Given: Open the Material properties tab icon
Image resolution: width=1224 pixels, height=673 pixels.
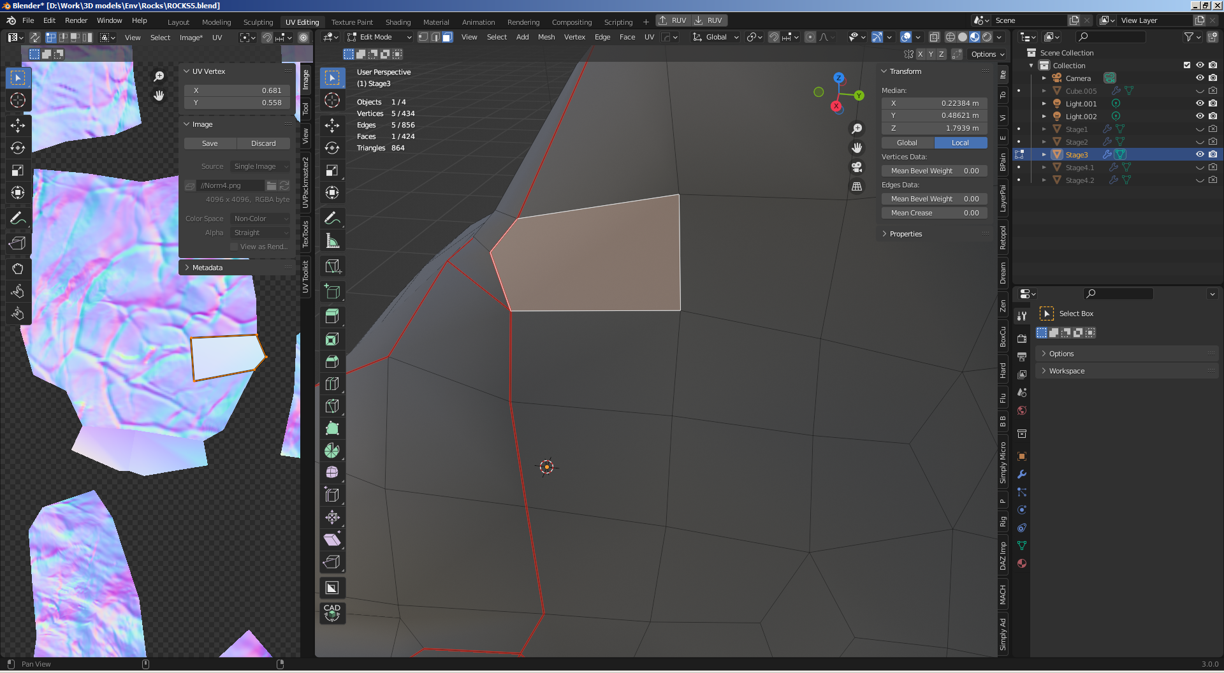Looking at the screenshot, I should (1022, 563).
